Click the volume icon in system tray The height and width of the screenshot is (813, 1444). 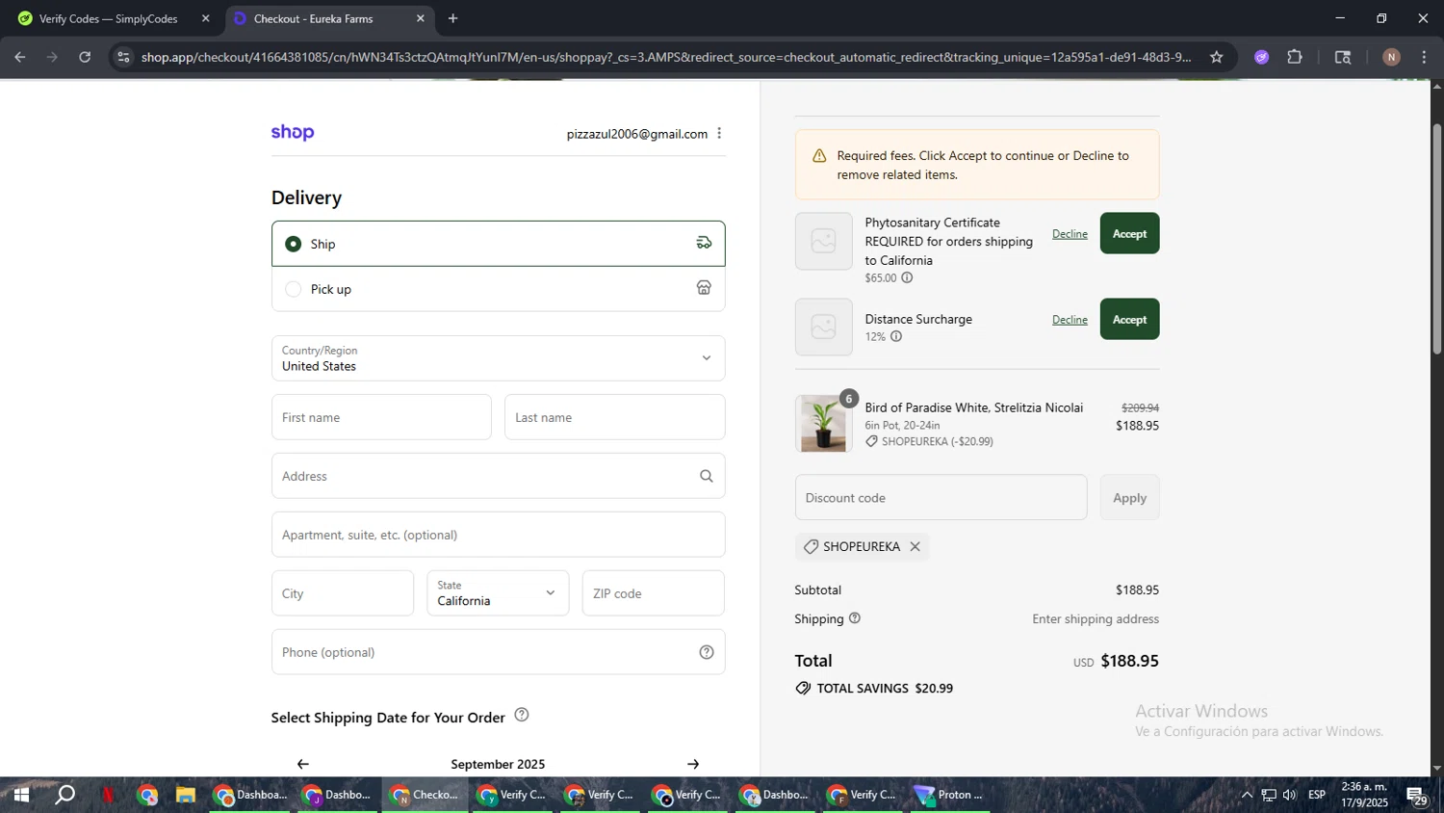point(1290,795)
